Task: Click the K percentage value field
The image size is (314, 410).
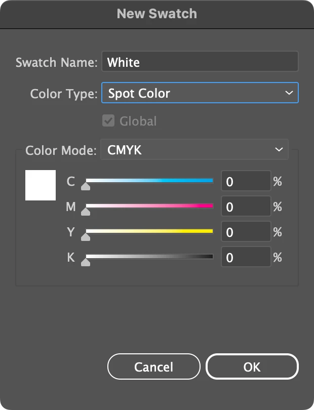Action: pos(246,258)
